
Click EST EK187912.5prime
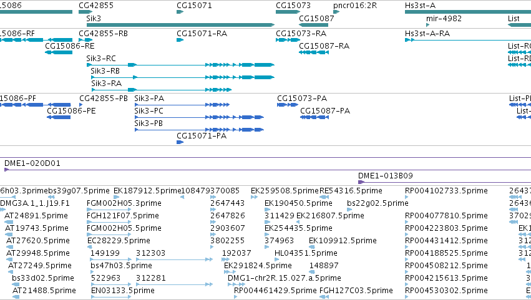click(x=148, y=191)
